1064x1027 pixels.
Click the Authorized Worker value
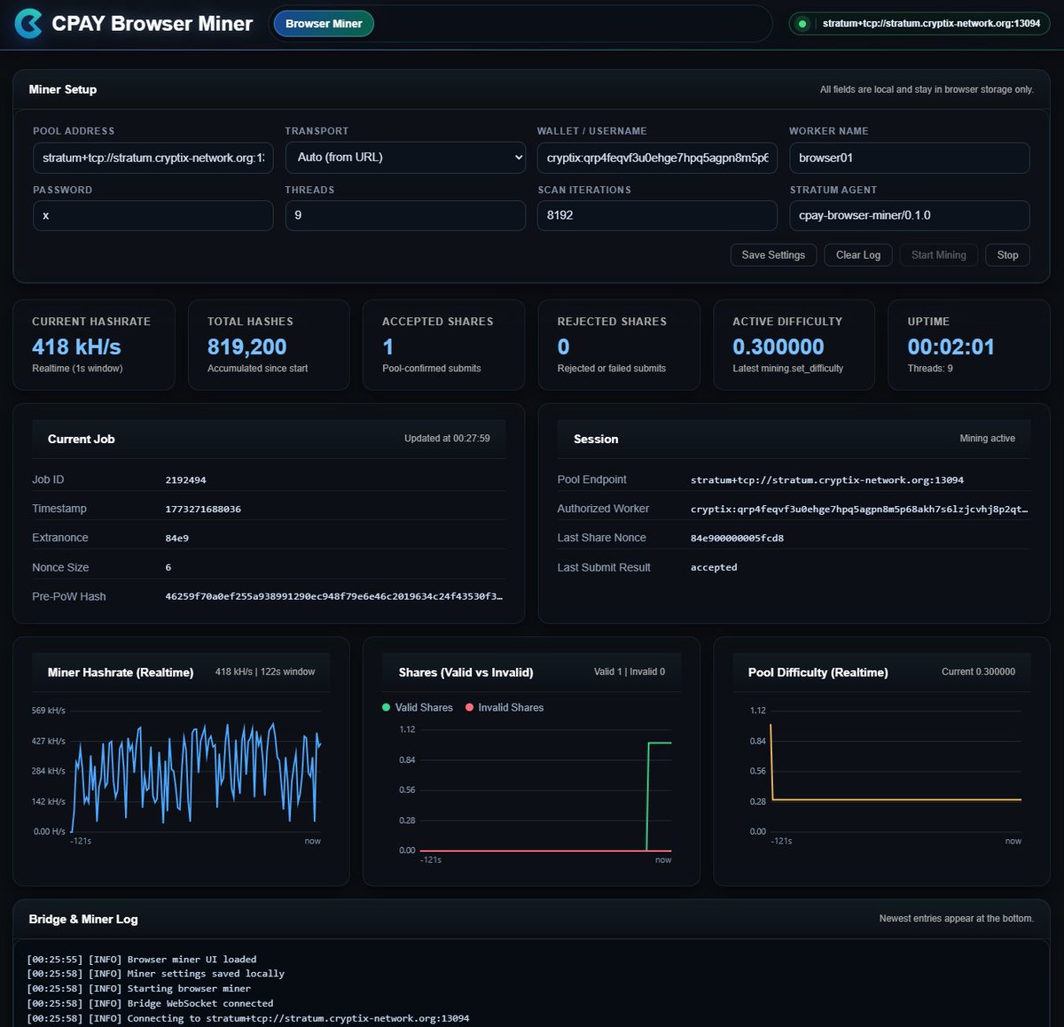[859, 510]
